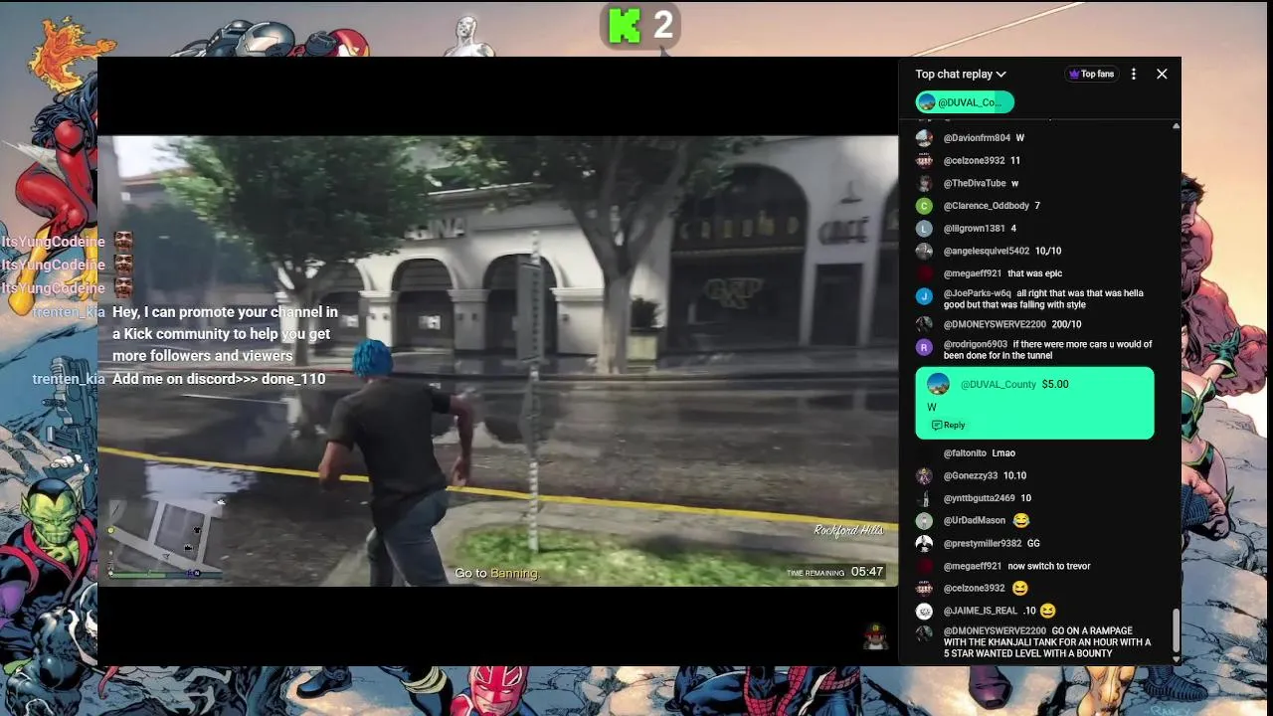
Task: Click @Davionfrm804 avatar in chat
Action: (x=924, y=138)
